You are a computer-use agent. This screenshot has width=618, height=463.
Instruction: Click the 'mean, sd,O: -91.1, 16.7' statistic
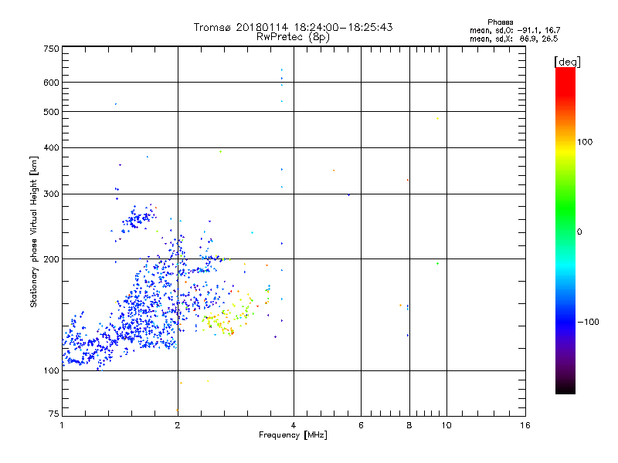[514, 30]
